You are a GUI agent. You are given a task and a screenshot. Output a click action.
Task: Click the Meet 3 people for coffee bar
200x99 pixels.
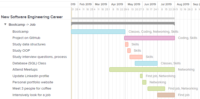tap(156, 89)
